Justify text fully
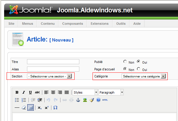The width and height of the screenshot is (178, 121). pos(67,92)
